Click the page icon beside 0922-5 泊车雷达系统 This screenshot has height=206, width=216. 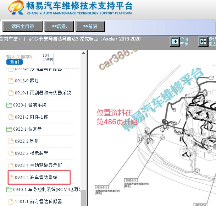pos(11,178)
